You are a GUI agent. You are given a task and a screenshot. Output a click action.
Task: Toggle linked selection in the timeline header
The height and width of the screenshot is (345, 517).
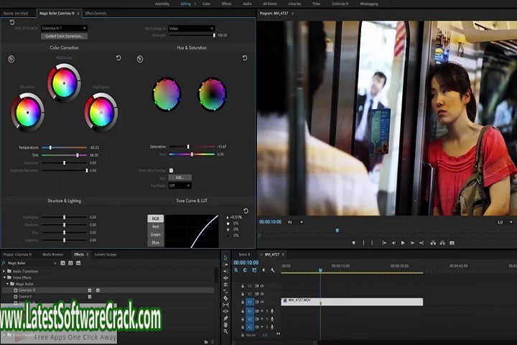(x=254, y=270)
